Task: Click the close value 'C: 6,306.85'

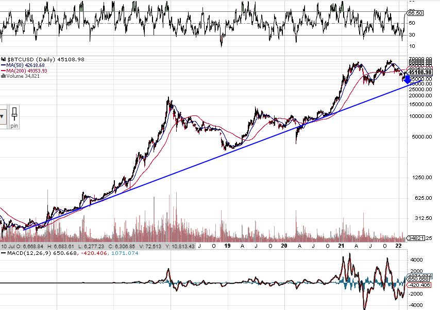Action: (x=122, y=246)
